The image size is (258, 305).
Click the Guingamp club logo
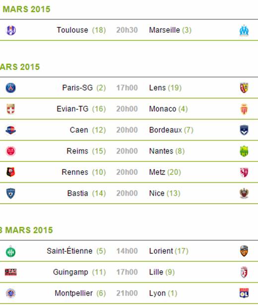coord(11,272)
